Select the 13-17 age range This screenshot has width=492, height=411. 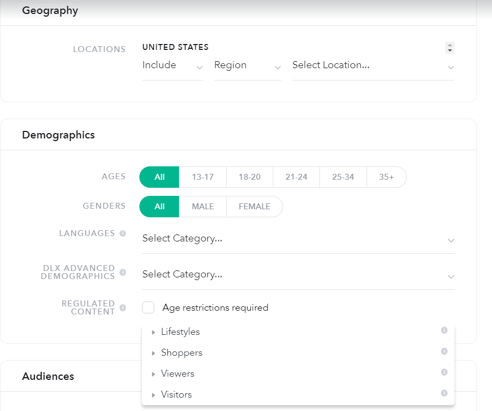[203, 177]
